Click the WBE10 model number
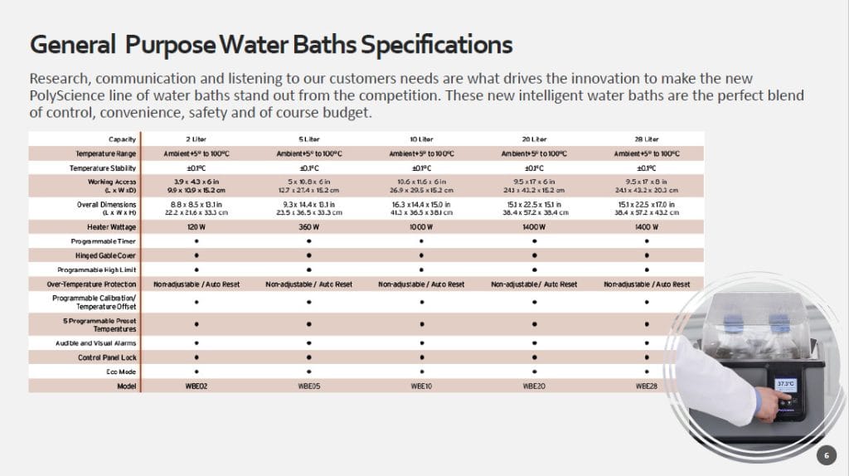This screenshot has width=849, height=476. coord(421,386)
